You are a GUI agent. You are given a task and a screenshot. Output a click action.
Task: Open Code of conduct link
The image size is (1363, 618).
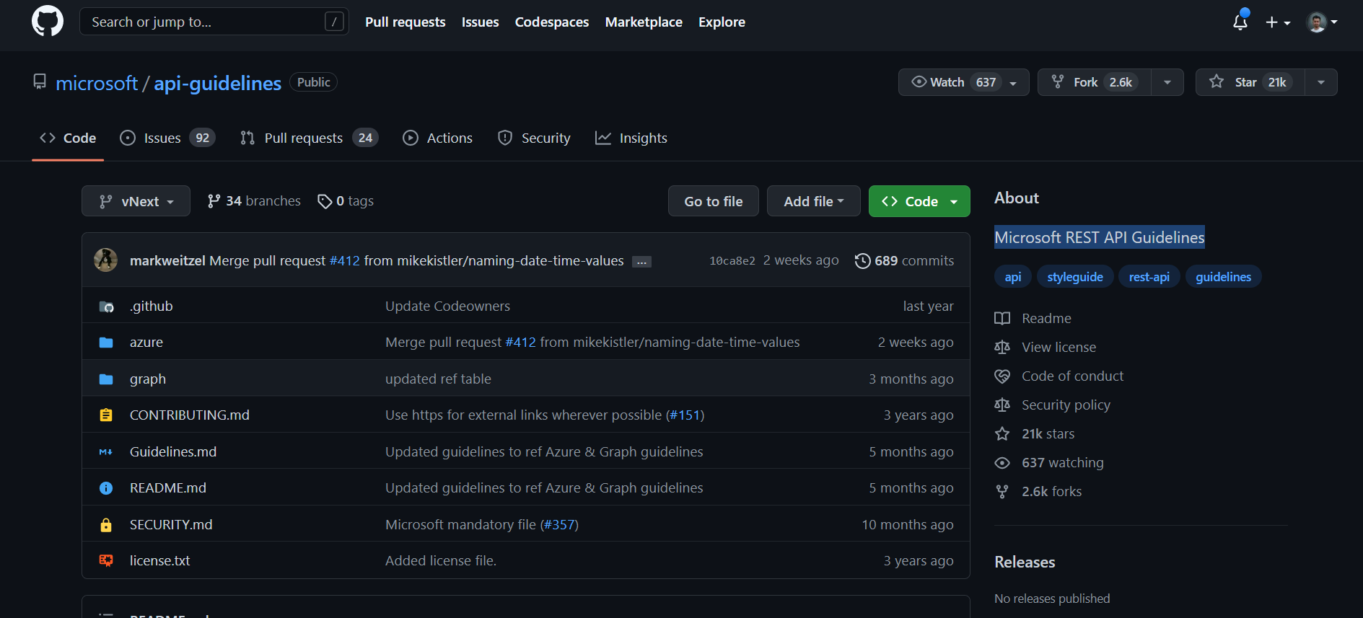(x=1059, y=376)
